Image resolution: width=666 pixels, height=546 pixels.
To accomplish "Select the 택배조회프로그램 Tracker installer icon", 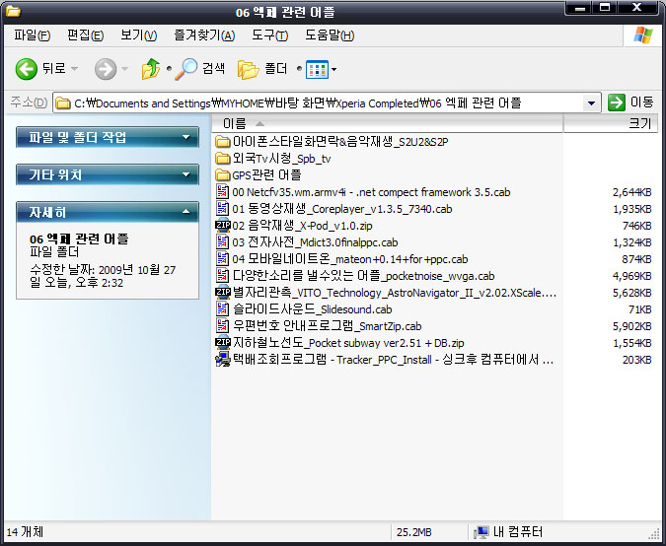I will 222,360.
